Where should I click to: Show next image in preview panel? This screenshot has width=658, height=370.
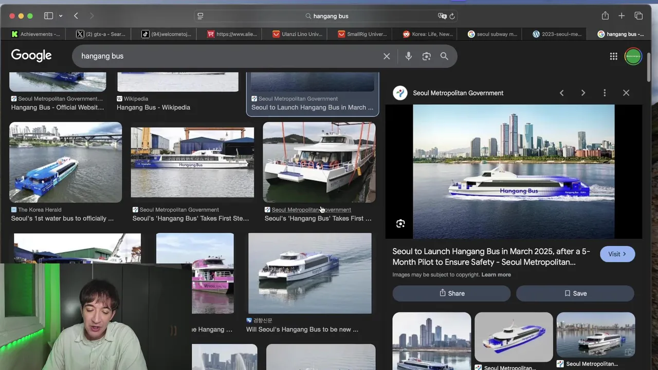coord(583,93)
